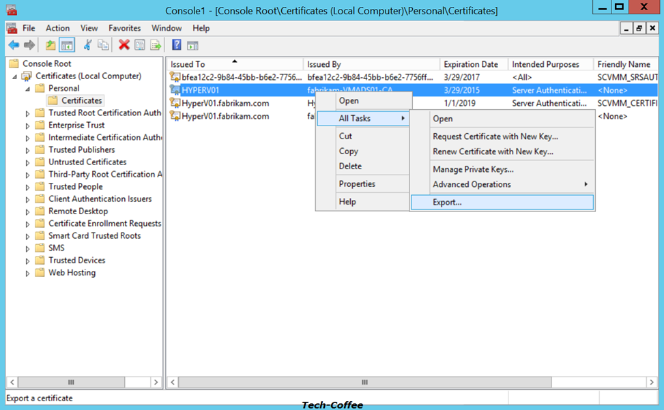Choose Export... in the All Tasks submenu
This screenshot has height=410, width=664.
tap(502, 202)
